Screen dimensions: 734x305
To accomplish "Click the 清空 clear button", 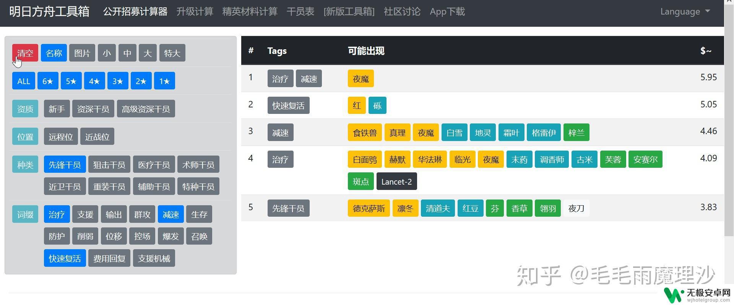I will point(25,53).
